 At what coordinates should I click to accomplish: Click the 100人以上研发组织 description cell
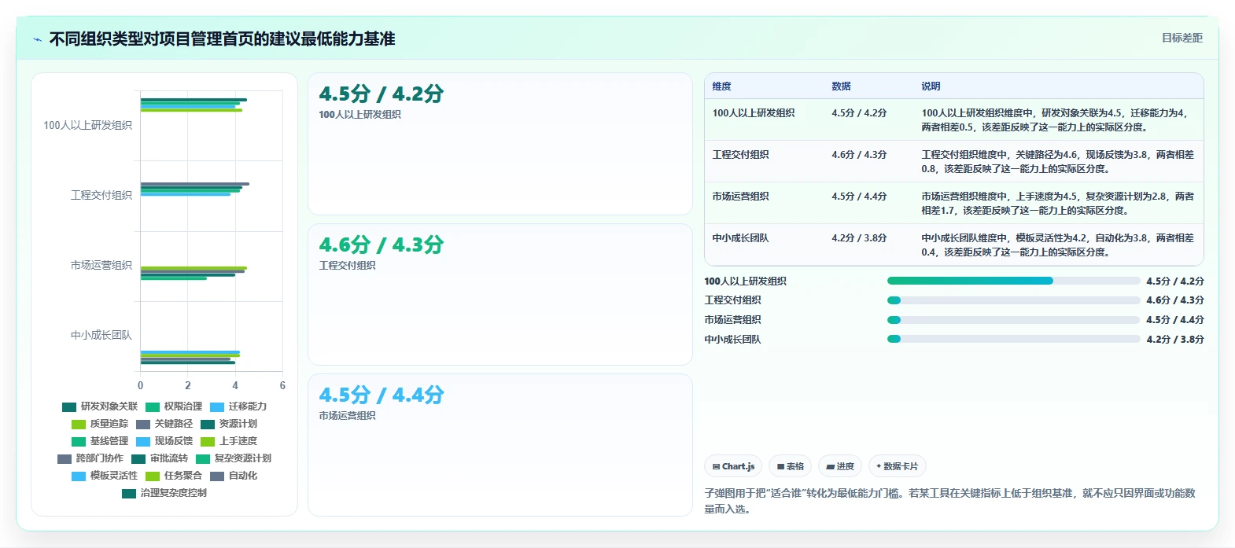1057,120
